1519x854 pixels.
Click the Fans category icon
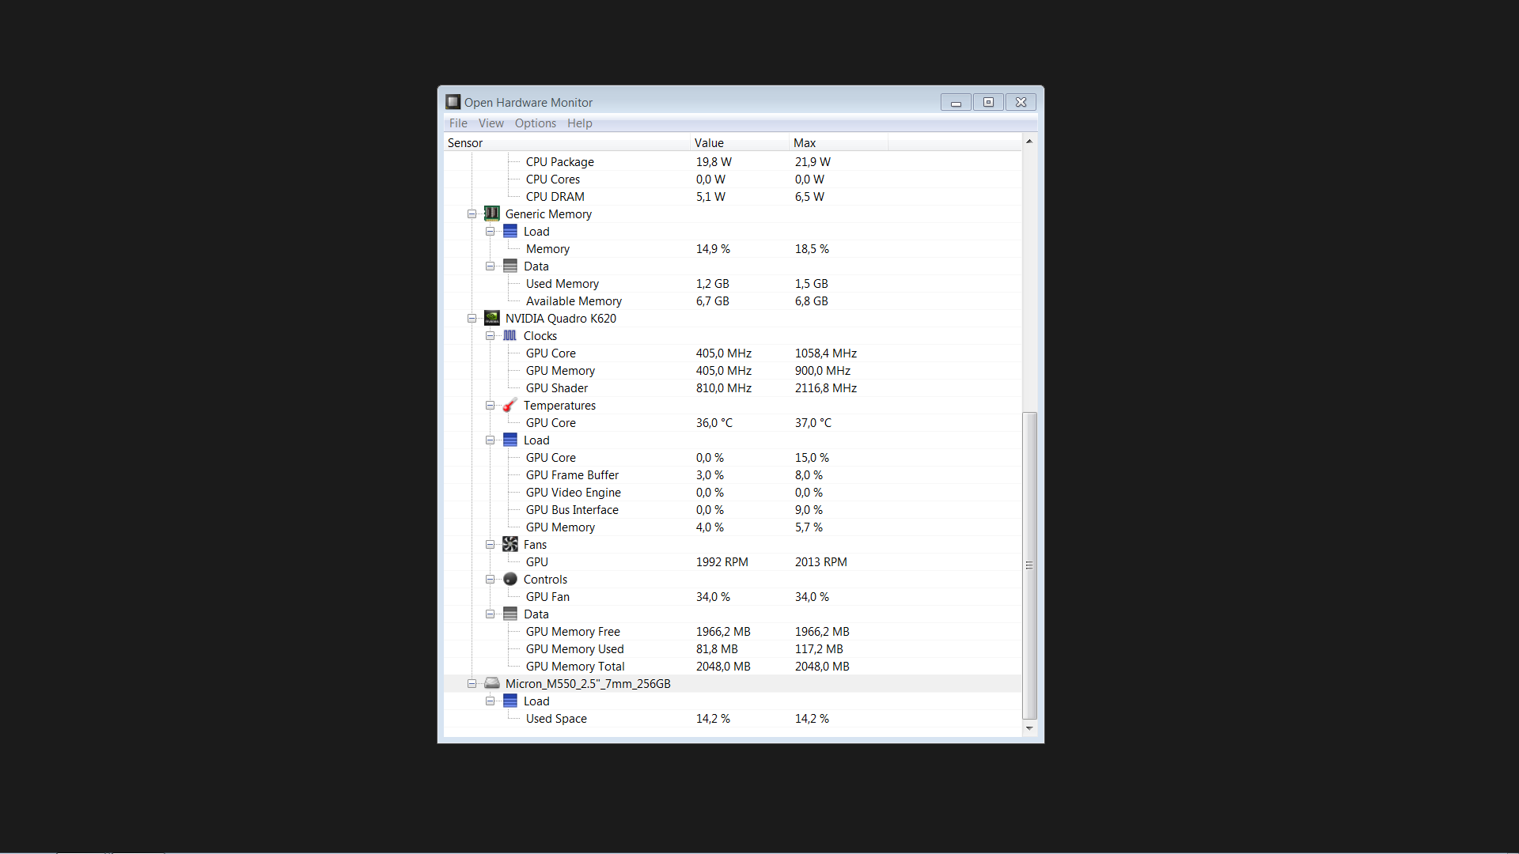[x=510, y=544]
